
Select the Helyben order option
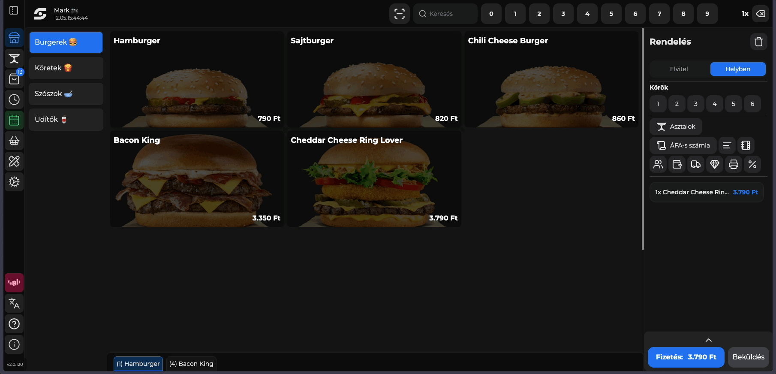point(737,69)
